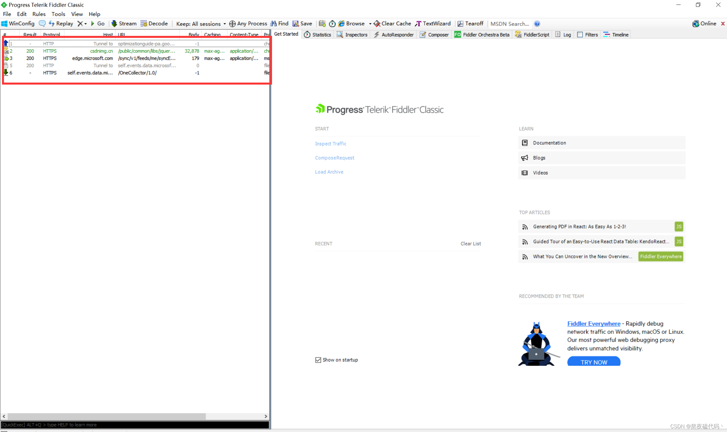Click the MSDN Search field

[510, 24]
